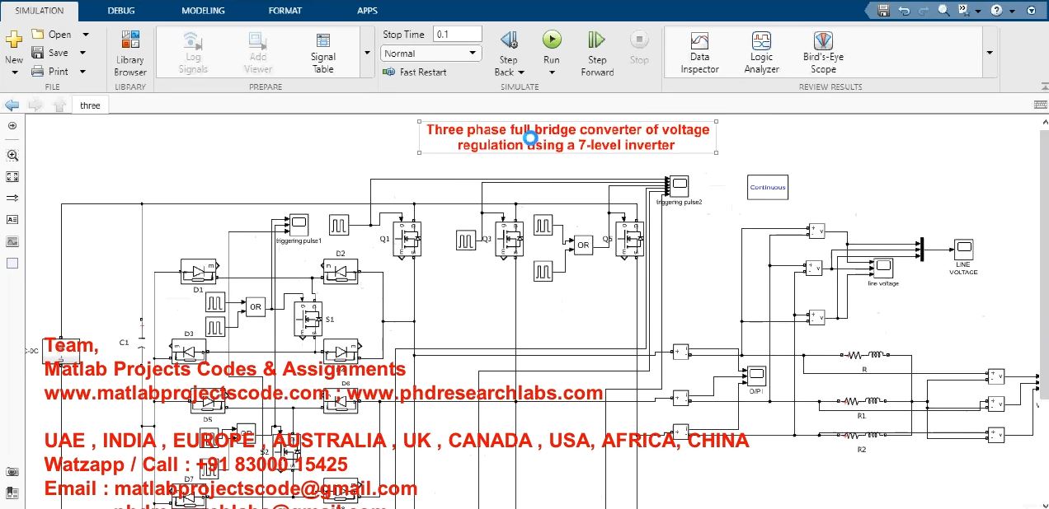Click the Fit to View palette icon
The image size is (1049, 509).
point(12,176)
